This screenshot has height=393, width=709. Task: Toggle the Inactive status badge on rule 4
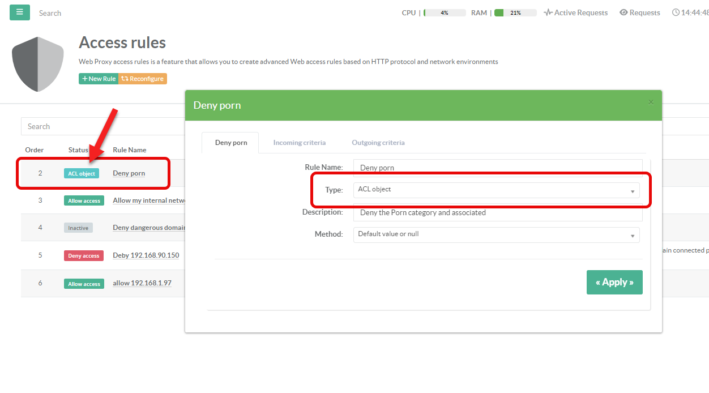click(78, 228)
